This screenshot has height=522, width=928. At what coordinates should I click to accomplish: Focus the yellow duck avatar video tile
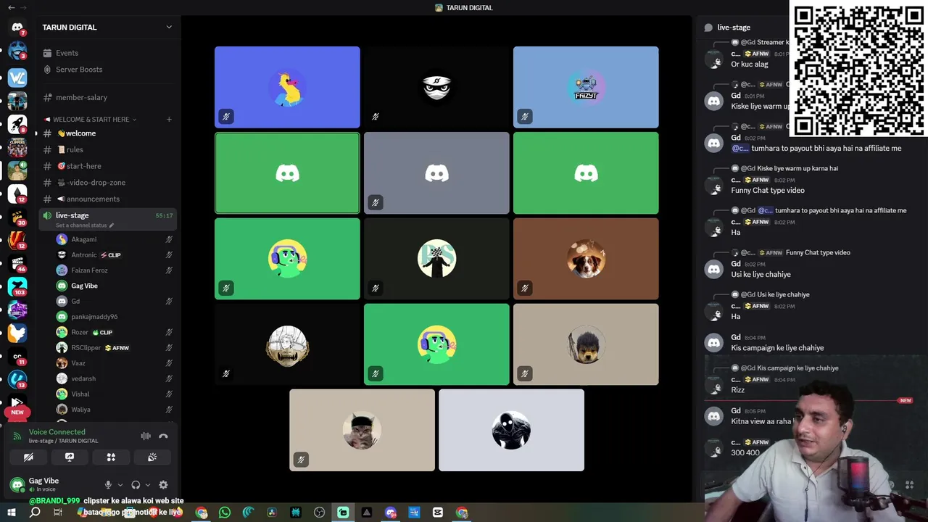tap(287, 87)
